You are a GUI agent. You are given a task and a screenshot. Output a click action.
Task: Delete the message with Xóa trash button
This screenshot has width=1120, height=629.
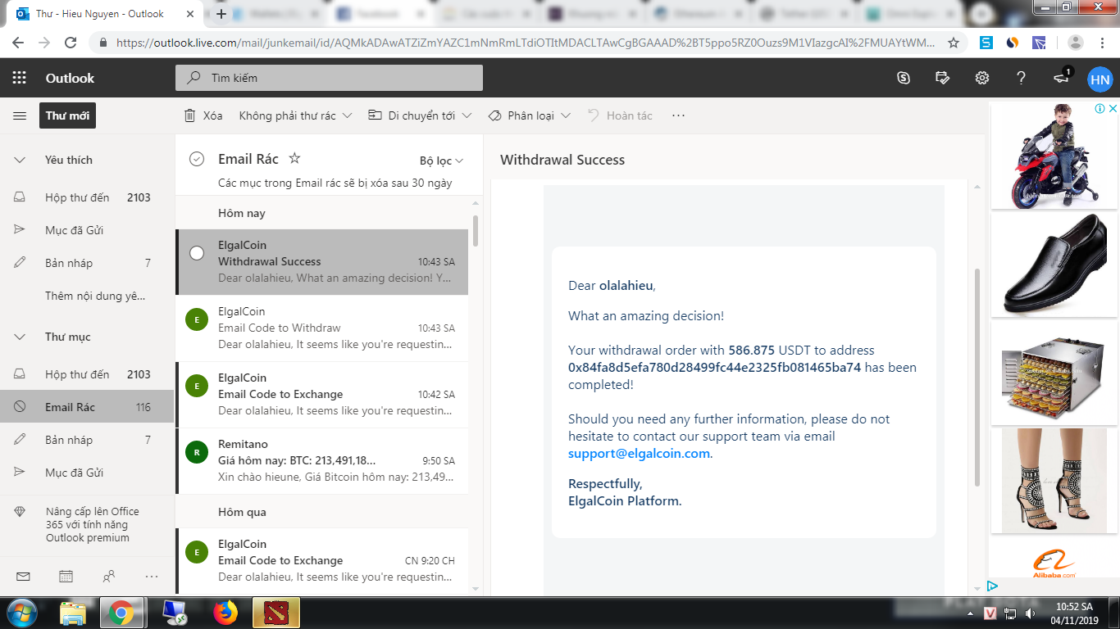(203, 115)
